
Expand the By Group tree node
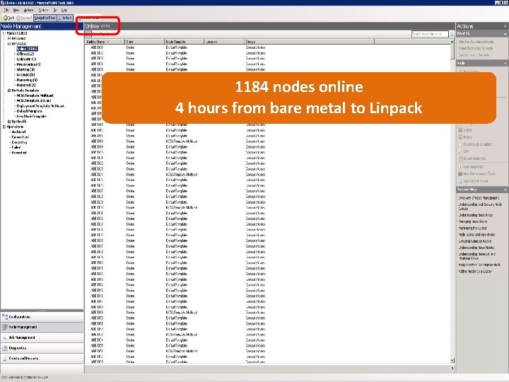pos(9,38)
